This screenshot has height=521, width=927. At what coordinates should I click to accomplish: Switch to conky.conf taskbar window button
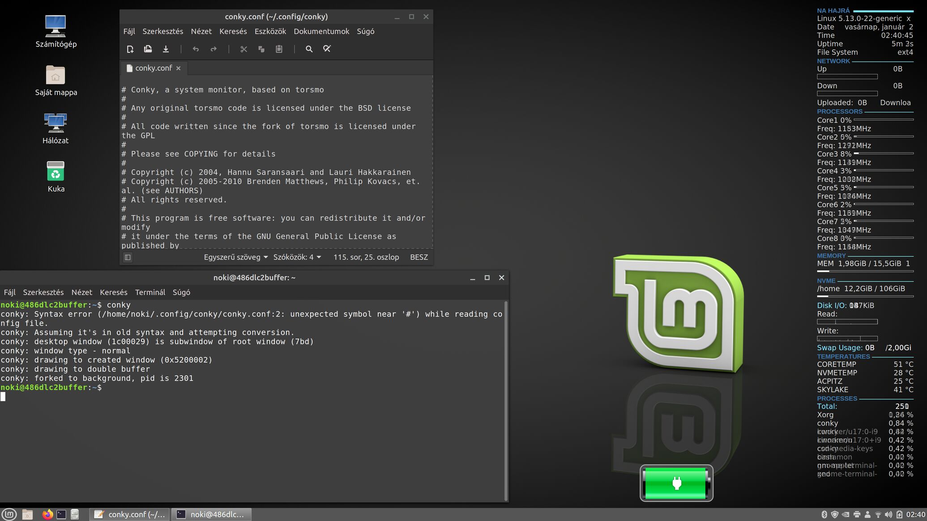[x=130, y=514]
